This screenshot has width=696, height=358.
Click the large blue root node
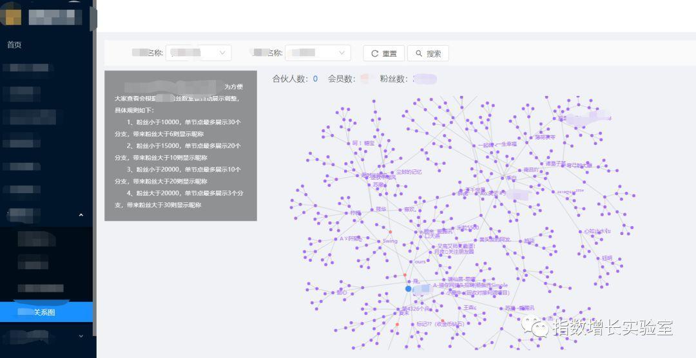pyautogui.click(x=408, y=289)
